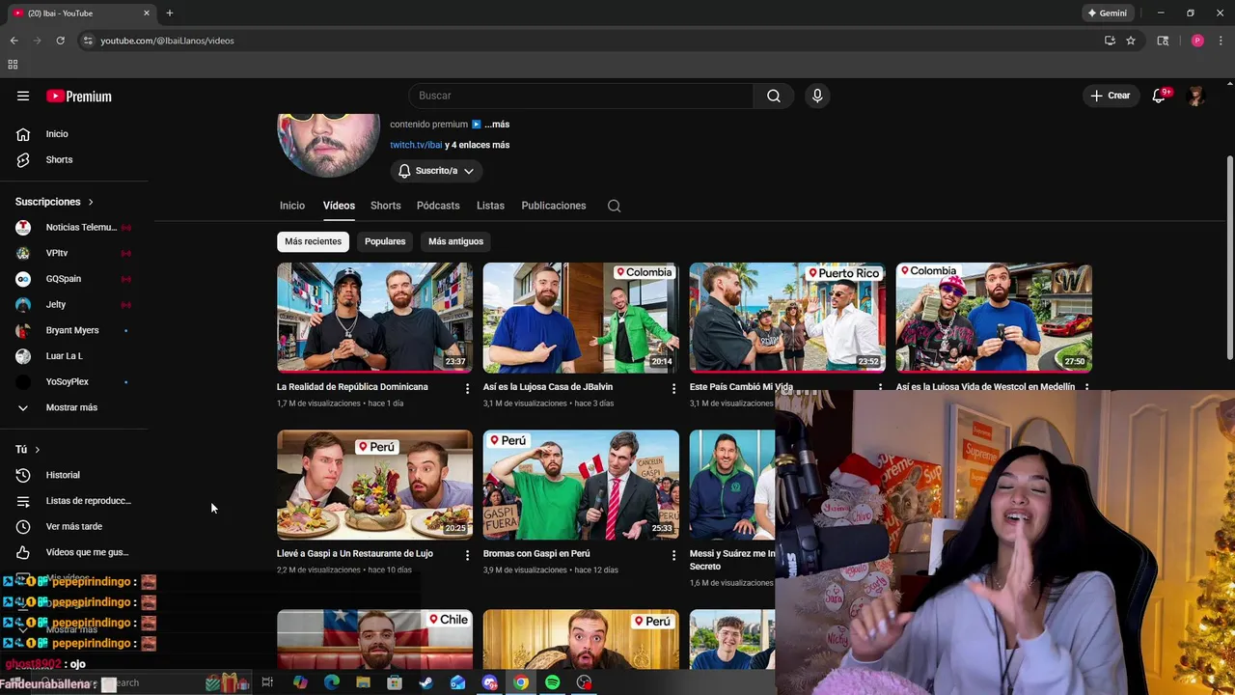1235x695 pixels.
Task: Expand the Tú section
Action: coord(27,450)
